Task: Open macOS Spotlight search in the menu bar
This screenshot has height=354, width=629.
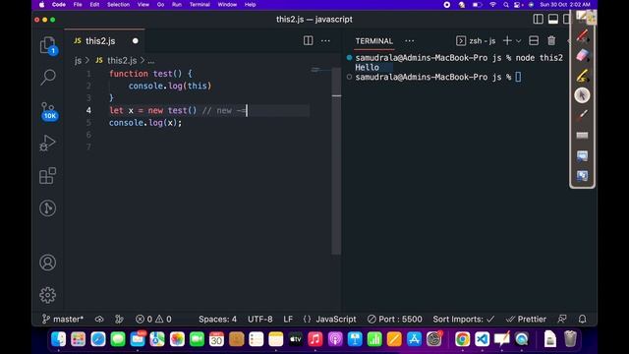Action: tap(506, 5)
